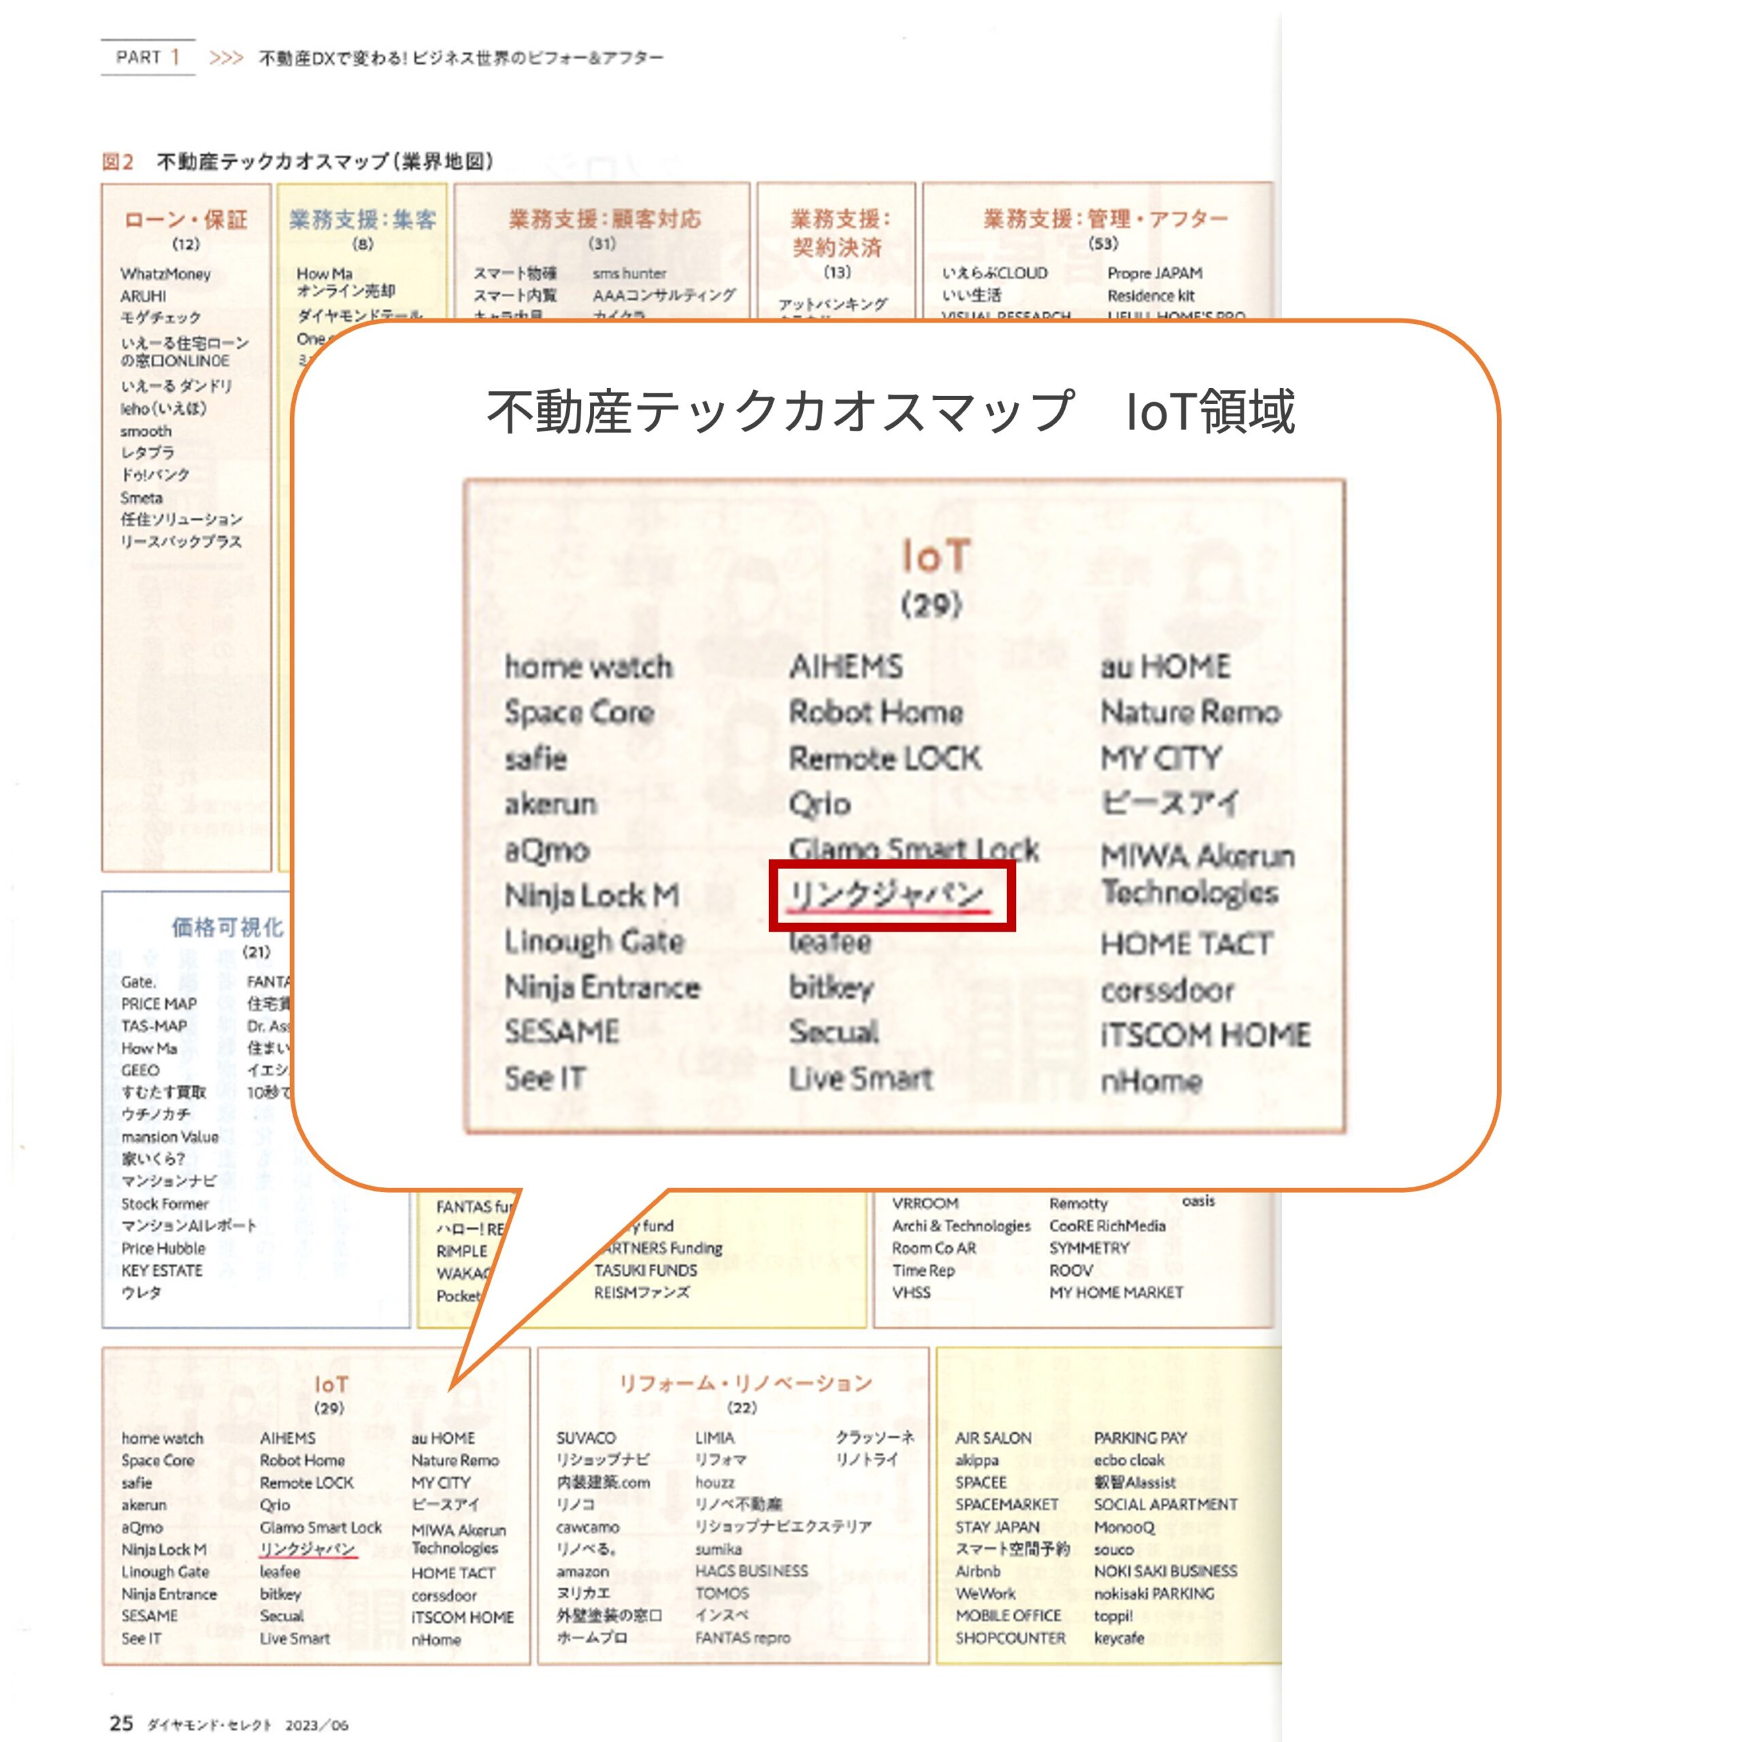This screenshot has height=1742, width=1742.
Task: Select the 'ecbo cloak' entry
Action: (x=1130, y=1460)
